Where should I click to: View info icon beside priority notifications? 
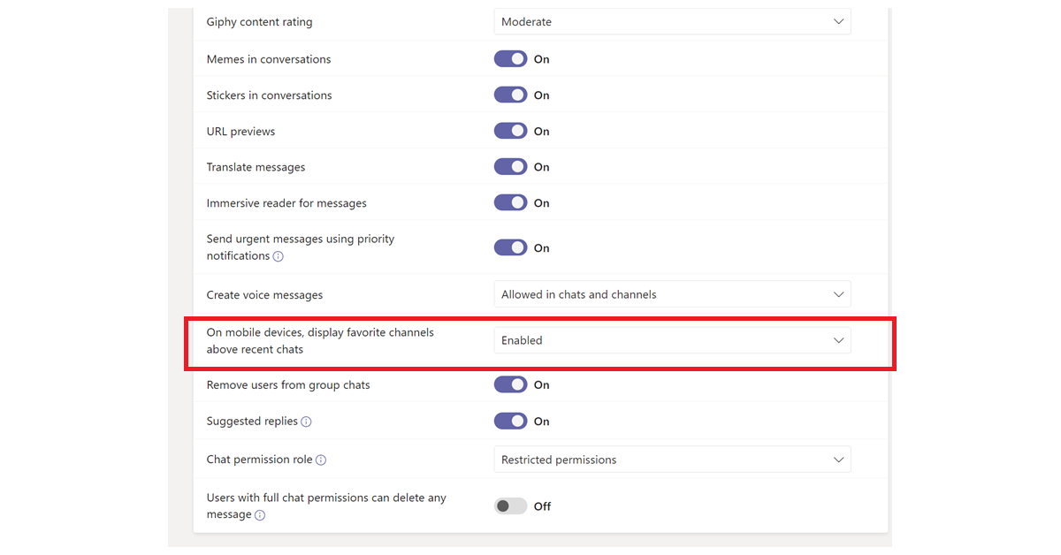[x=279, y=256]
